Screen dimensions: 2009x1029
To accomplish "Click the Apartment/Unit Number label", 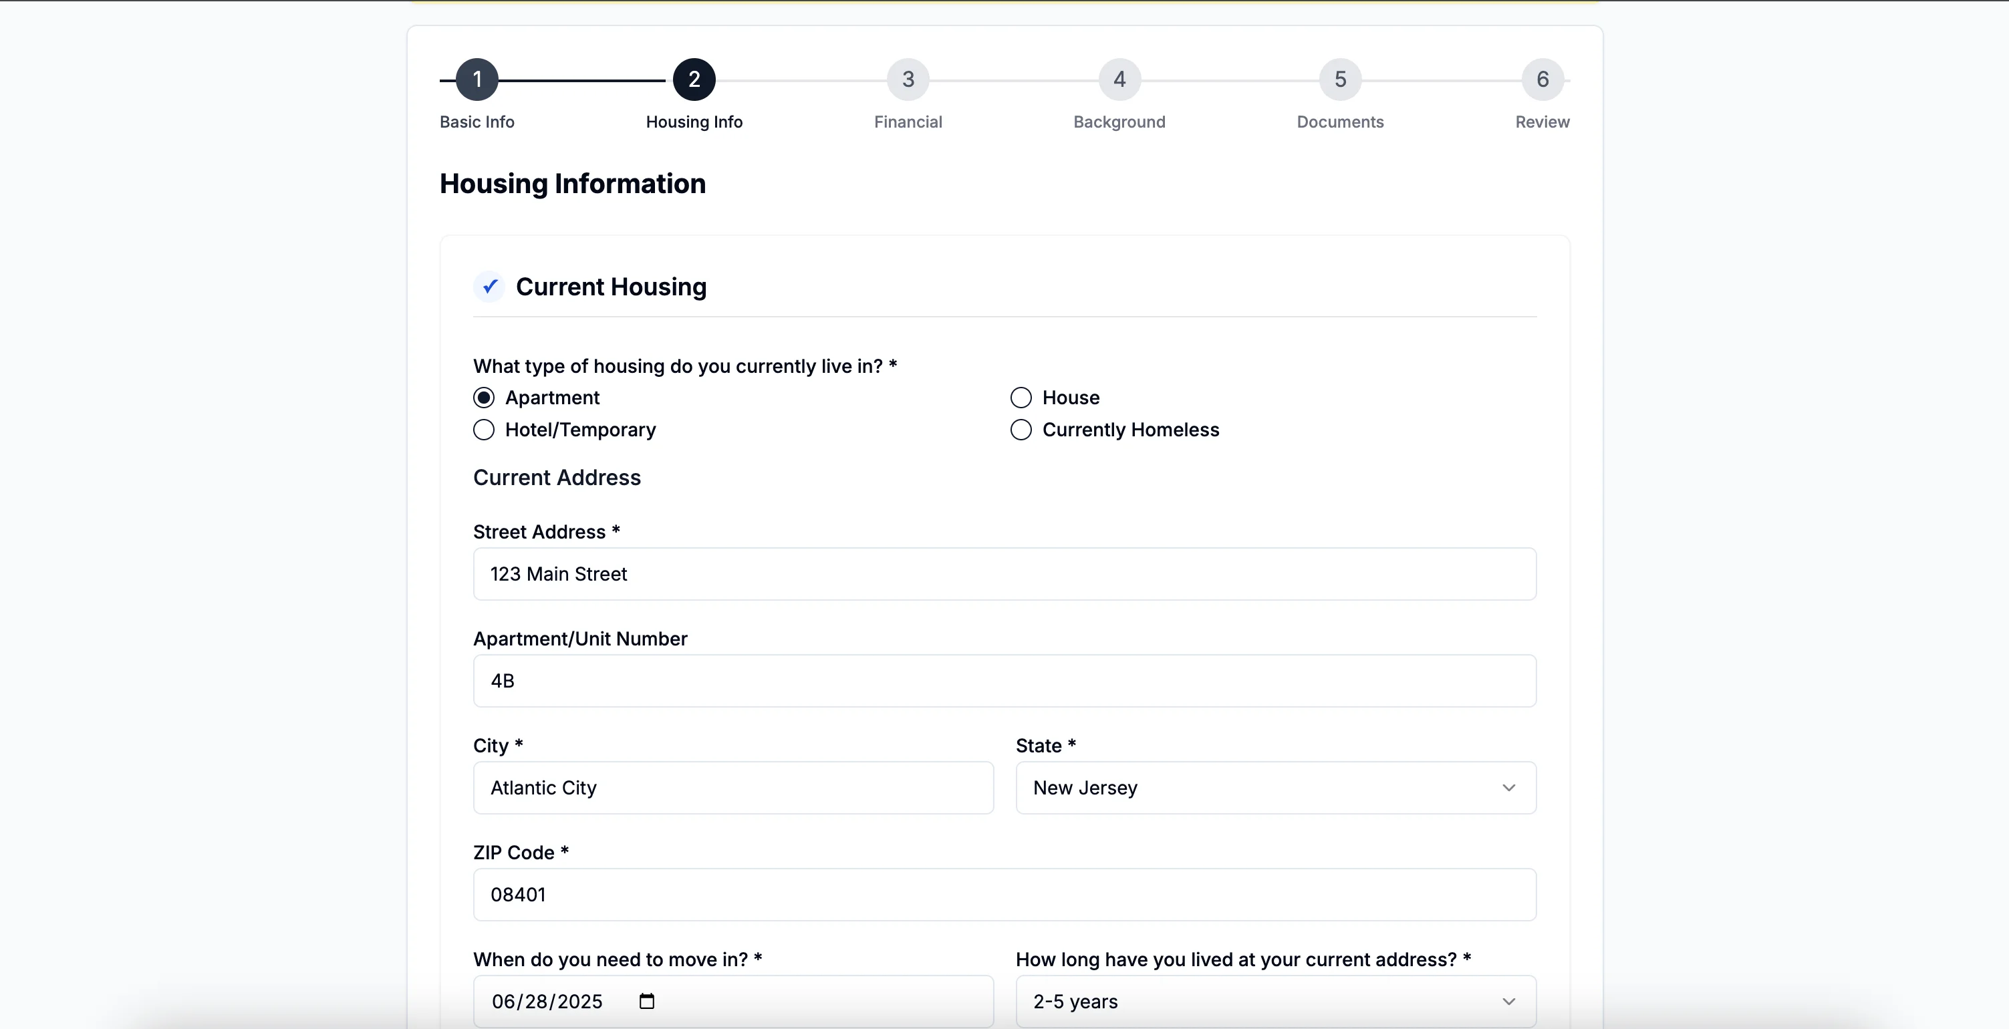I will (x=580, y=639).
